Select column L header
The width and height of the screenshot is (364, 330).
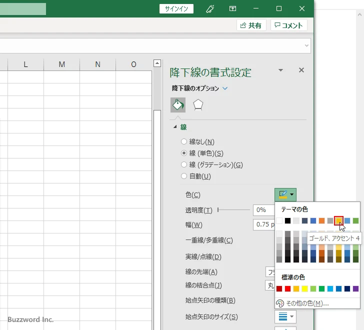26,64
